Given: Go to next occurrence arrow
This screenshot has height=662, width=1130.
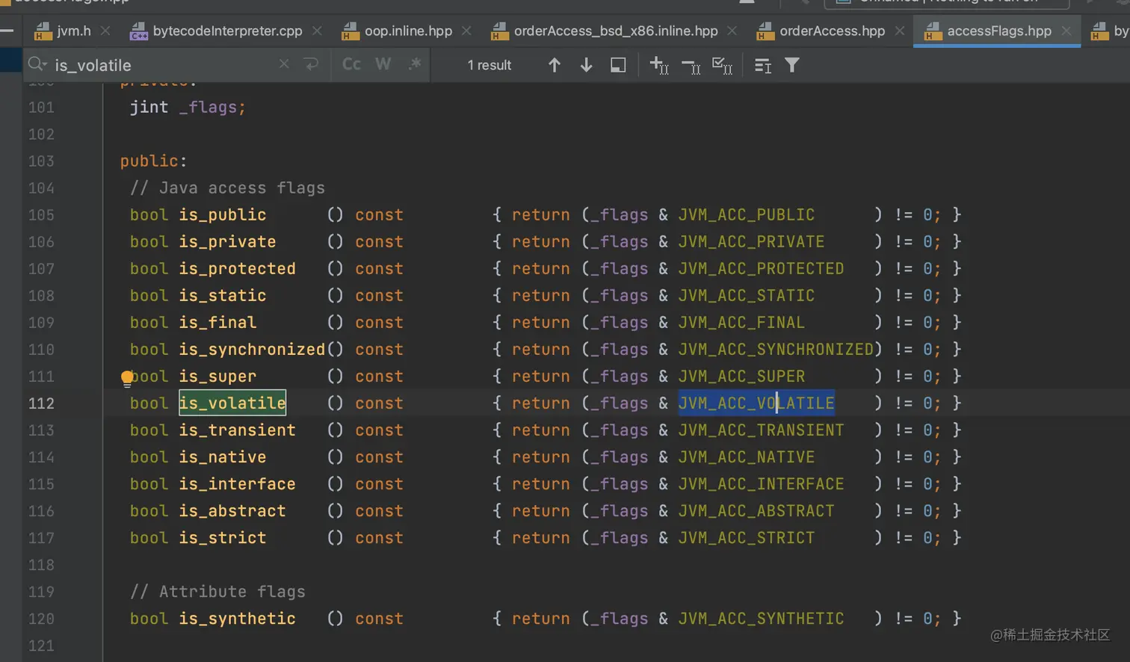Looking at the screenshot, I should 587,65.
